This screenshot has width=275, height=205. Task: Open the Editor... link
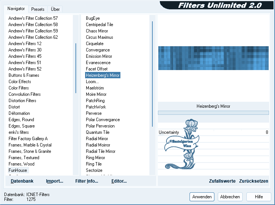[119, 181]
